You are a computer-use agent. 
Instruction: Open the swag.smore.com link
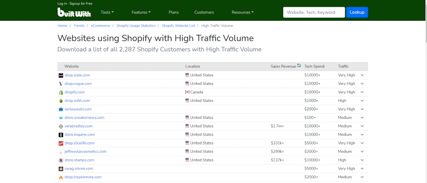tap(79, 168)
